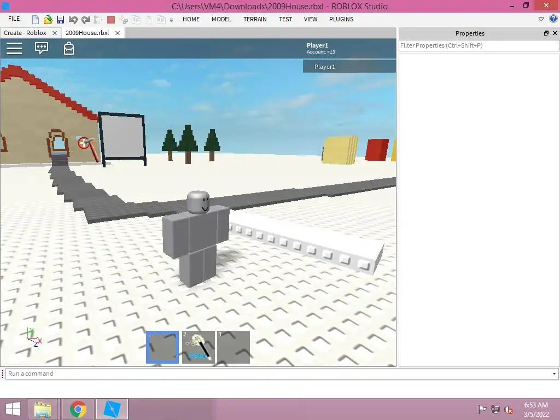Click the network tray icon
The height and width of the screenshot is (420, 560).
495,409
